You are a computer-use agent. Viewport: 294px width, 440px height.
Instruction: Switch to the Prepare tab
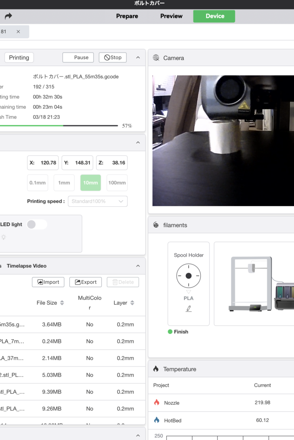(x=127, y=16)
